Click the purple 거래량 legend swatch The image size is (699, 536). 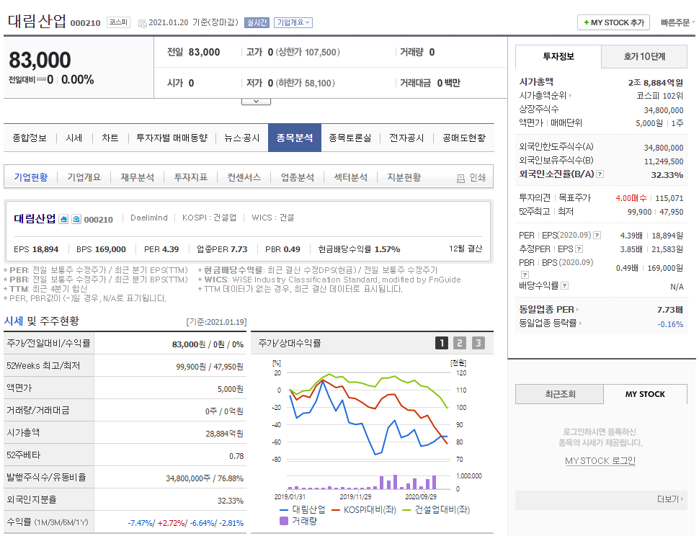(284, 520)
